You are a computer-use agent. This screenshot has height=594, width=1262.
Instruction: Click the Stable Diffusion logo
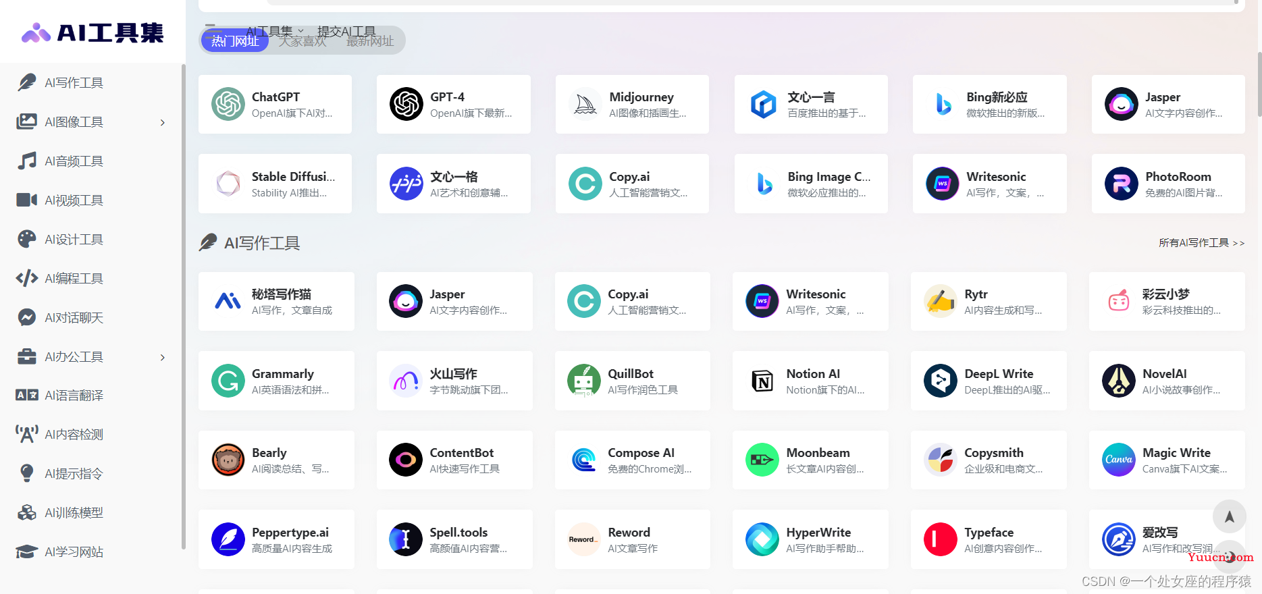click(228, 184)
